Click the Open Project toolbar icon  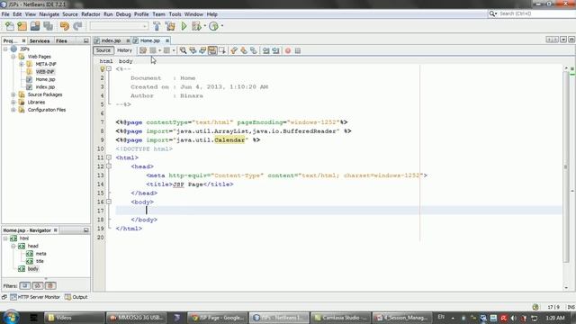35,26
